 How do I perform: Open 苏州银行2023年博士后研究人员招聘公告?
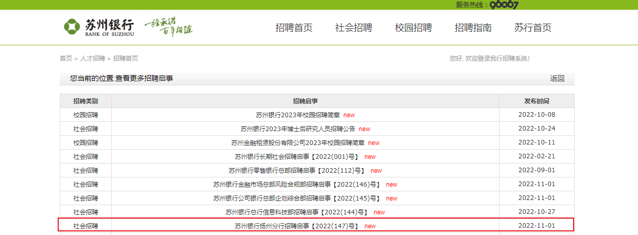pos(298,129)
